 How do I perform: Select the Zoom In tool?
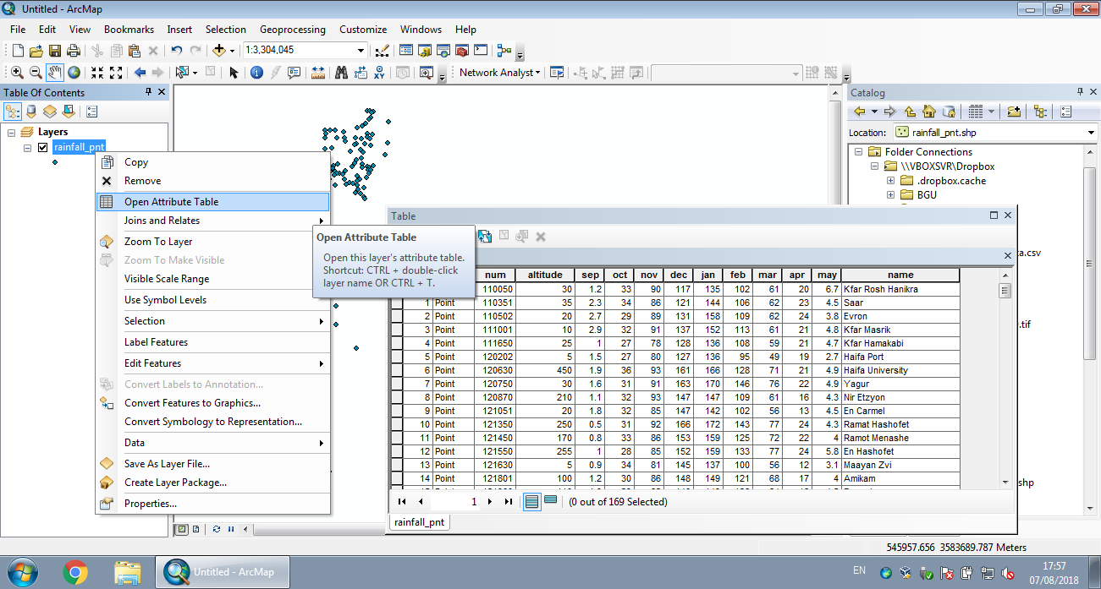[x=17, y=73]
